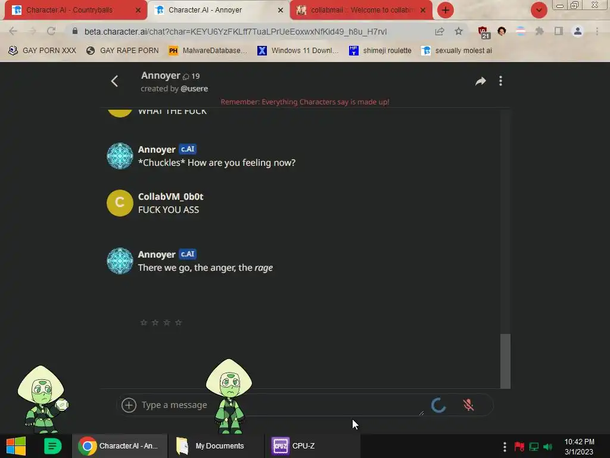Close the collabmail tab
The image size is (610, 458).
(x=423, y=10)
